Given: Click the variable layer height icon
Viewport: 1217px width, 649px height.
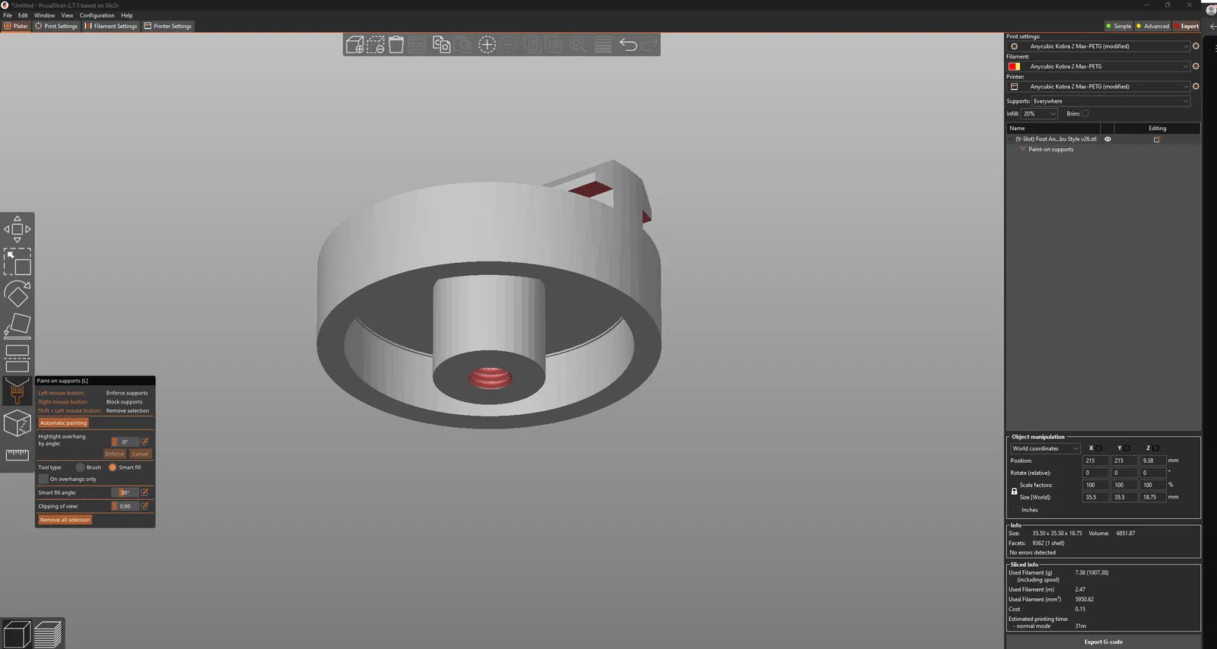Looking at the screenshot, I should (603, 45).
